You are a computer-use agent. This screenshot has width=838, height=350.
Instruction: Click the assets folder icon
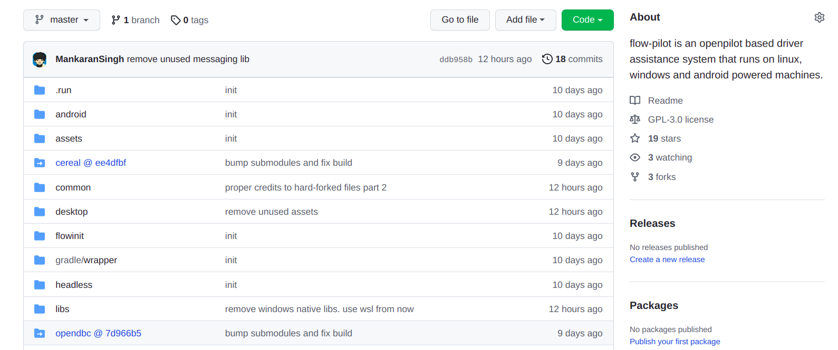(x=40, y=138)
